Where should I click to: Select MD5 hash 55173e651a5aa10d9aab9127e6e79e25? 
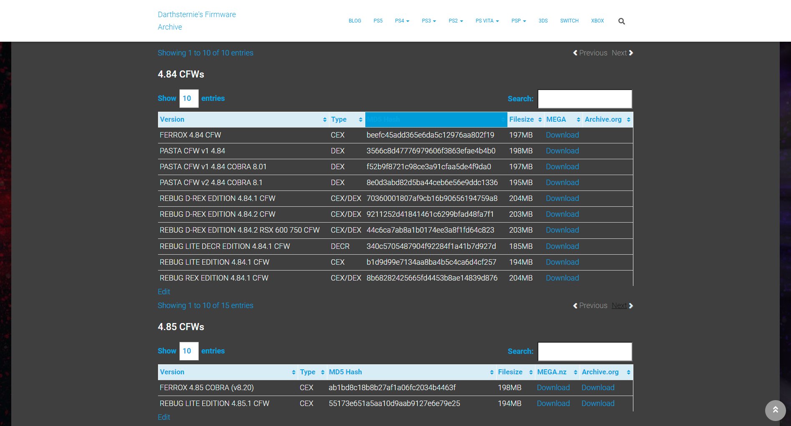pyautogui.click(x=394, y=403)
